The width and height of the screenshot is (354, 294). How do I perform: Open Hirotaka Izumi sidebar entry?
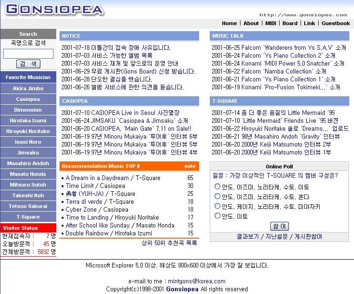[28, 120]
